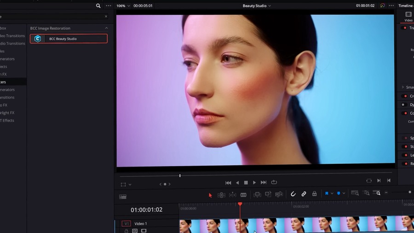Add a blue marker to timeline

click(x=339, y=193)
